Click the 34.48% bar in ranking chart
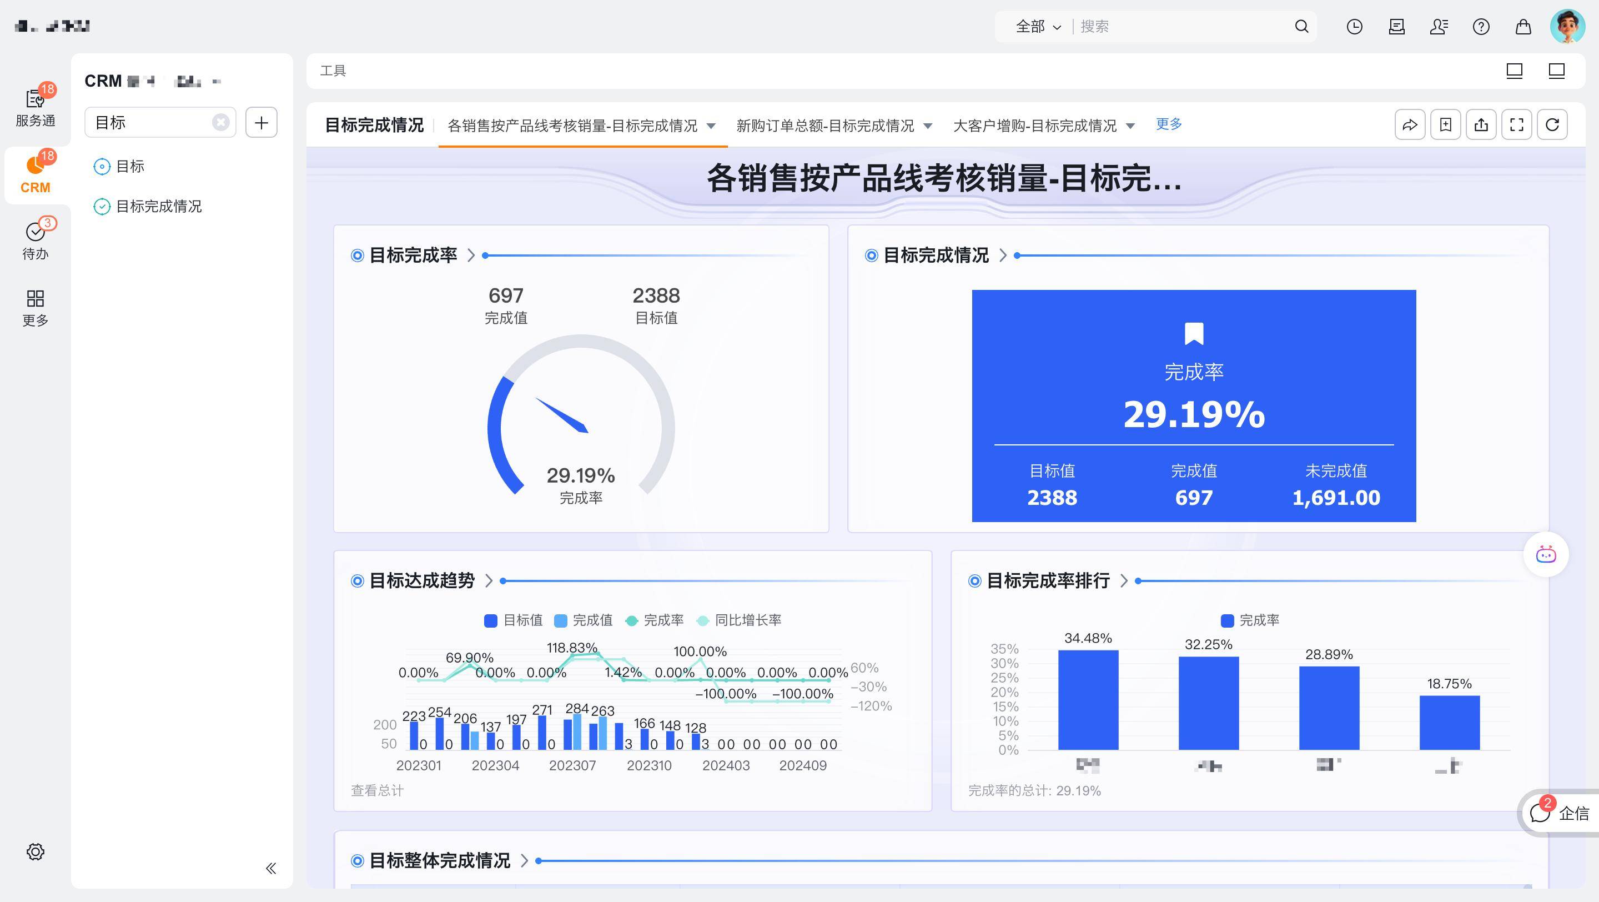The width and height of the screenshot is (1599, 902). (1088, 700)
